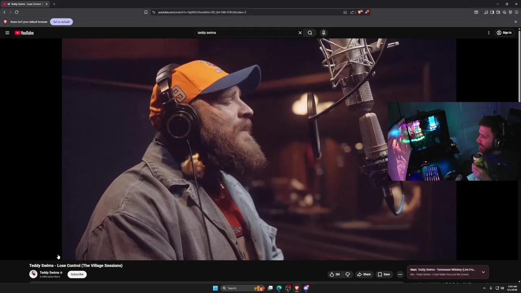Open a new browser tab
The height and width of the screenshot is (293, 521).
click(x=54, y=4)
